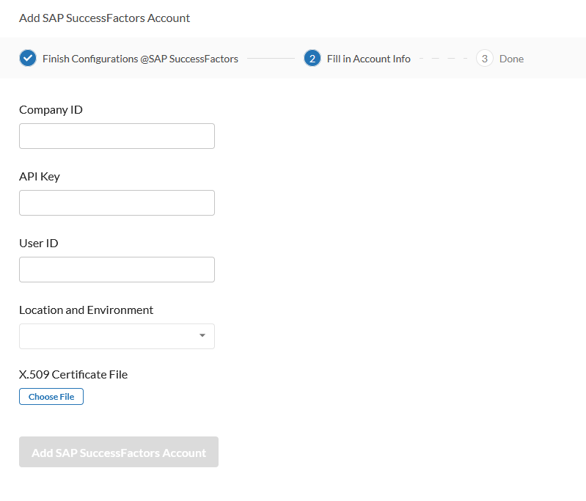Image resolution: width=586 pixels, height=501 pixels.
Task: Focus the API Key text field
Action: pyautogui.click(x=117, y=203)
